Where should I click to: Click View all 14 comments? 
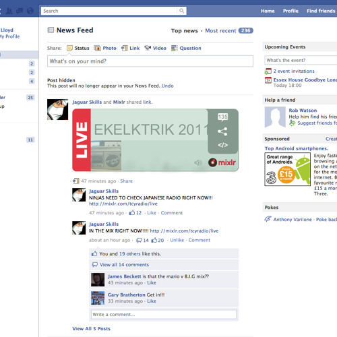click(x=124, y=265)
